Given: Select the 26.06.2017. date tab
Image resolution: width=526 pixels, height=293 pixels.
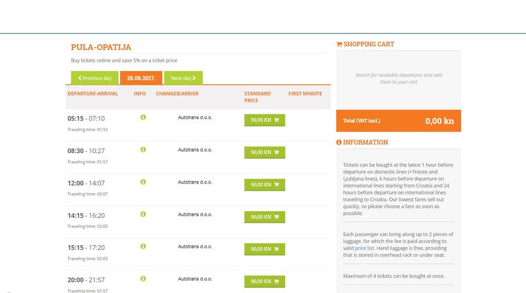Looking at the screenshot, I should (x=141, y=78).
